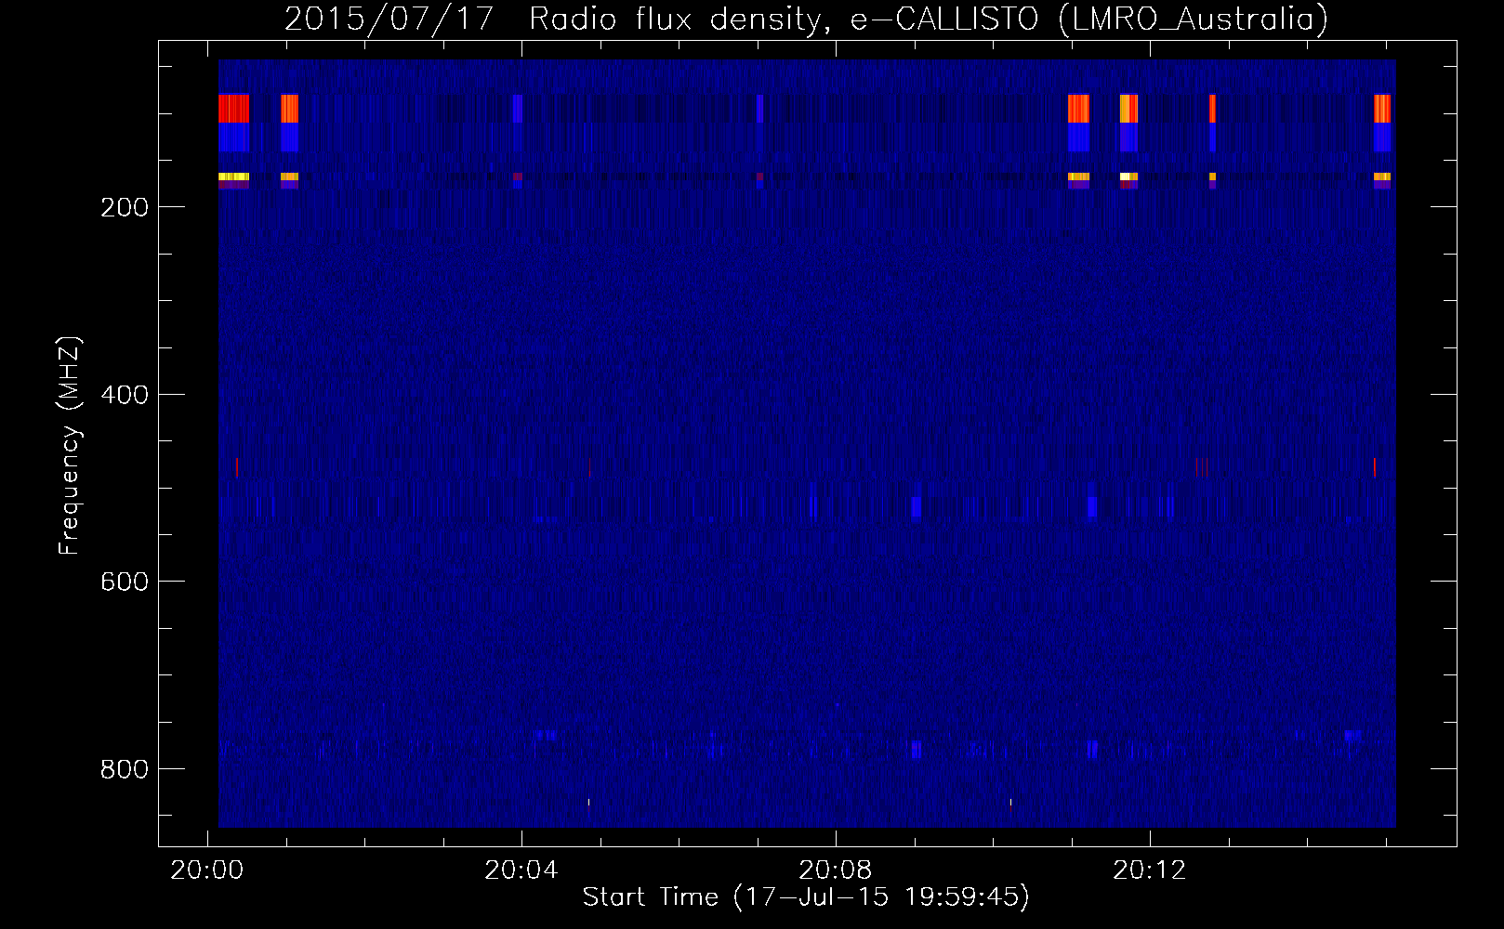Image resolution: width=1504 pixels, height=929 pixels.
Task: Click the 'Start Time (17-Jul-15 19:59:45)' label
Action: tap(806, 897)
